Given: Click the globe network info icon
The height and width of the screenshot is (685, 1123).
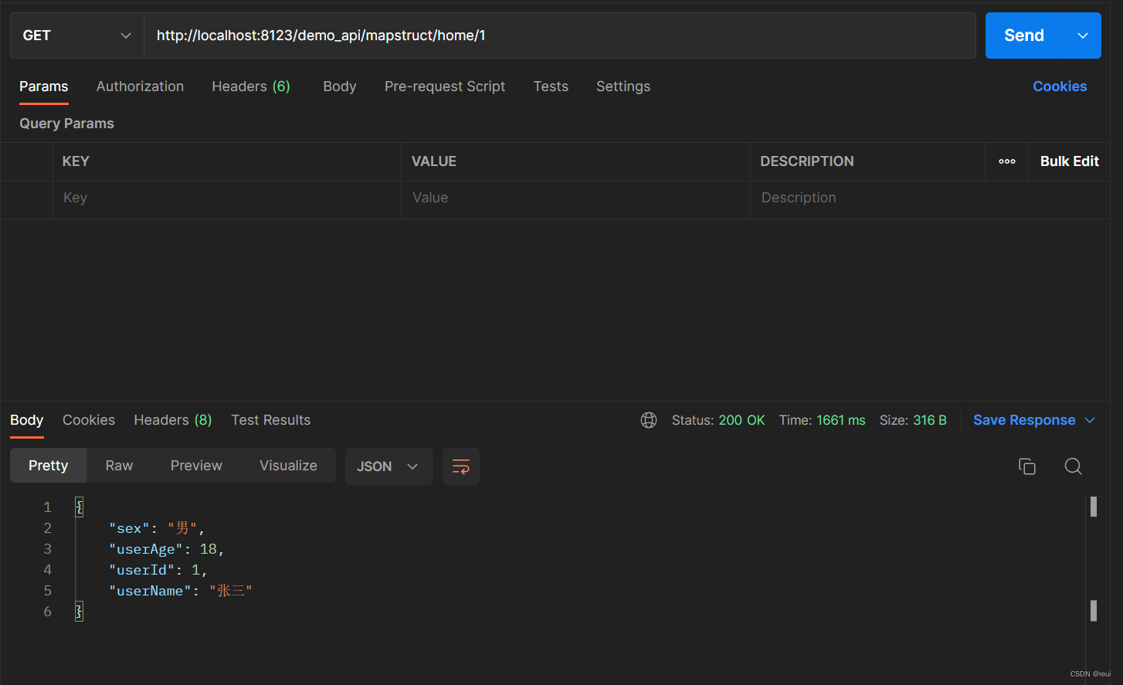Looking at the screenshot, I should [649, 420].
